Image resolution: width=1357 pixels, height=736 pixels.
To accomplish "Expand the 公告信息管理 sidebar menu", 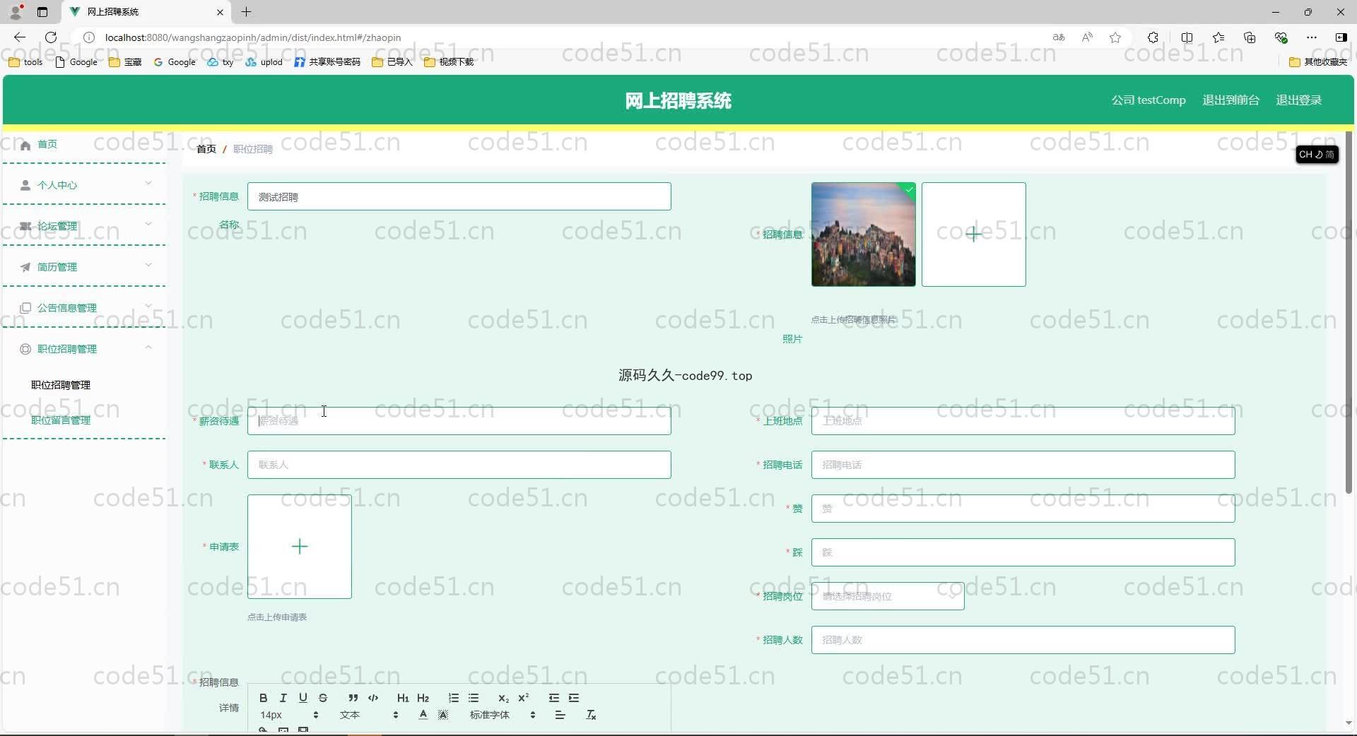I will pos(84,308).
